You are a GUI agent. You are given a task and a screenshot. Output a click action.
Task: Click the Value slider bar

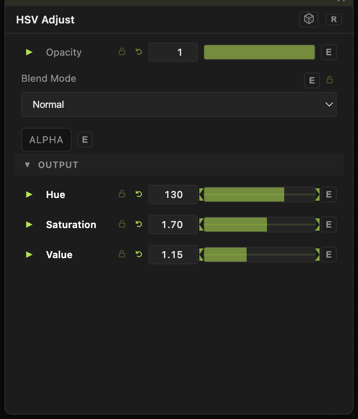click(259, 255)
